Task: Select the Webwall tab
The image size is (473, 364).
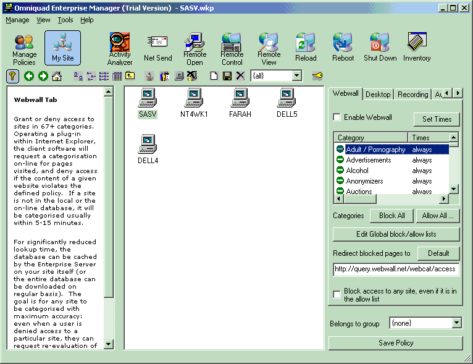Action: point(346,93)
